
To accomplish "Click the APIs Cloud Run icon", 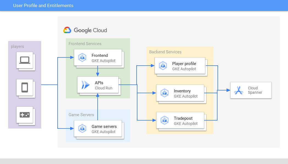I will tap(86, 85).
